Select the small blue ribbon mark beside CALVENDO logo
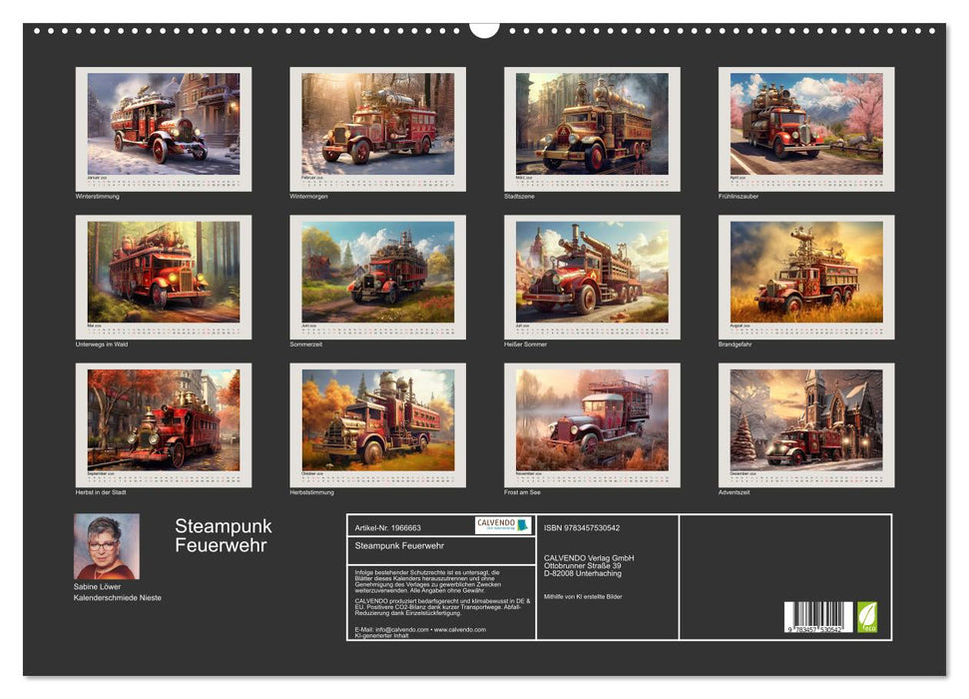This screenshot has height=699, width=969. click(x=522, y=525)
